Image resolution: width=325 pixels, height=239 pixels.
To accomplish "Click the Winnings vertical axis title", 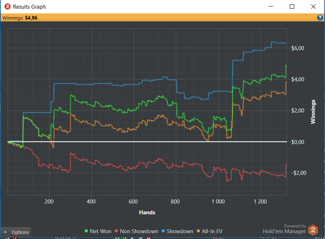I will (313, 112).
